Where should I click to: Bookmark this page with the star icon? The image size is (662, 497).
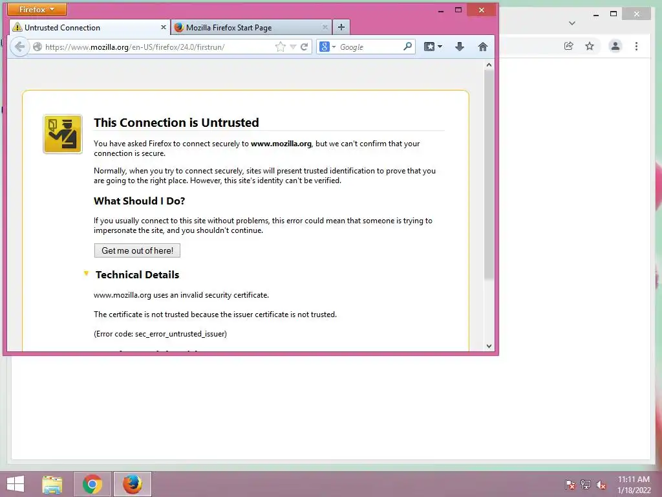tap(281, 47)
